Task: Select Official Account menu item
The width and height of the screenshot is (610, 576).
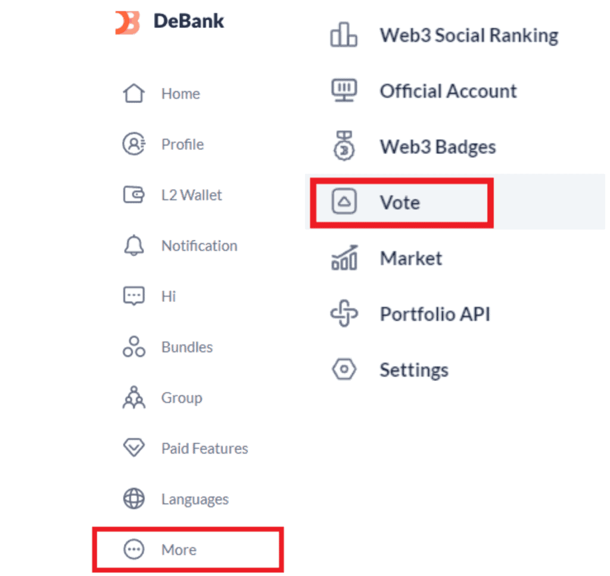Action: pos(448,91)
